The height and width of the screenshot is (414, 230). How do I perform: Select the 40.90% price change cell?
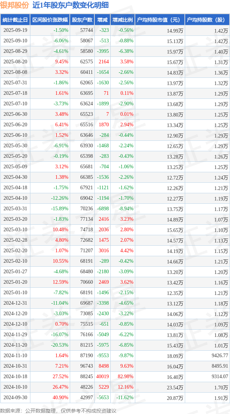coord(61,397)
